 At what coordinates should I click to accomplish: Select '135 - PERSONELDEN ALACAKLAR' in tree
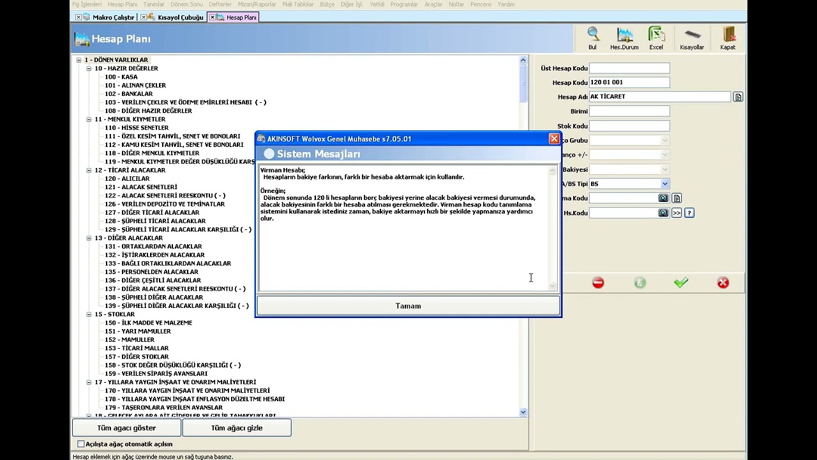tap(151, 272)
